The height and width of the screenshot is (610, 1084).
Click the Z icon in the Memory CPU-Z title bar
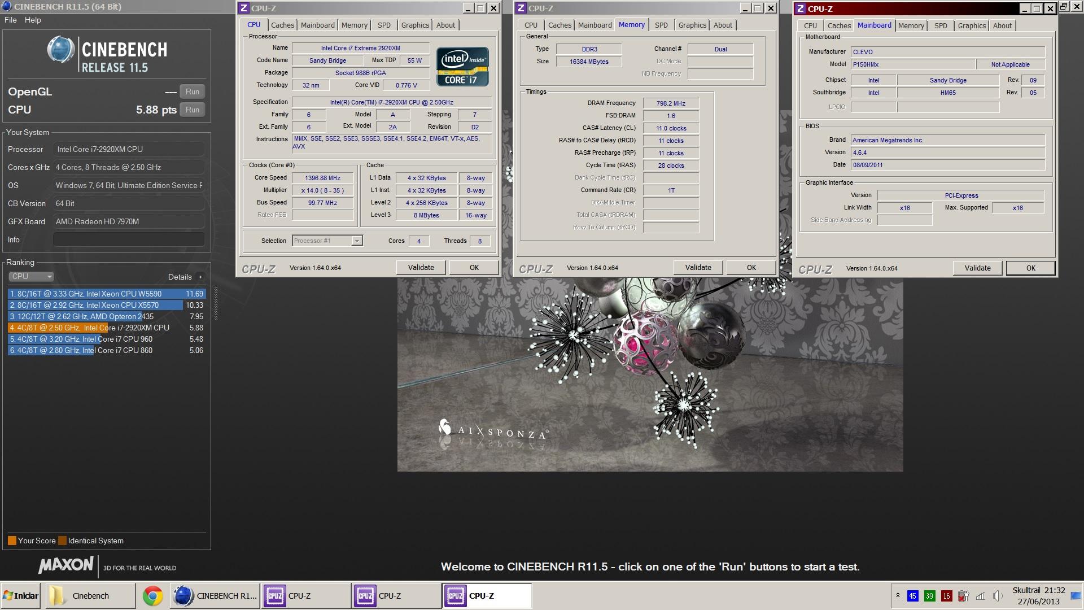tap(521, 8)
